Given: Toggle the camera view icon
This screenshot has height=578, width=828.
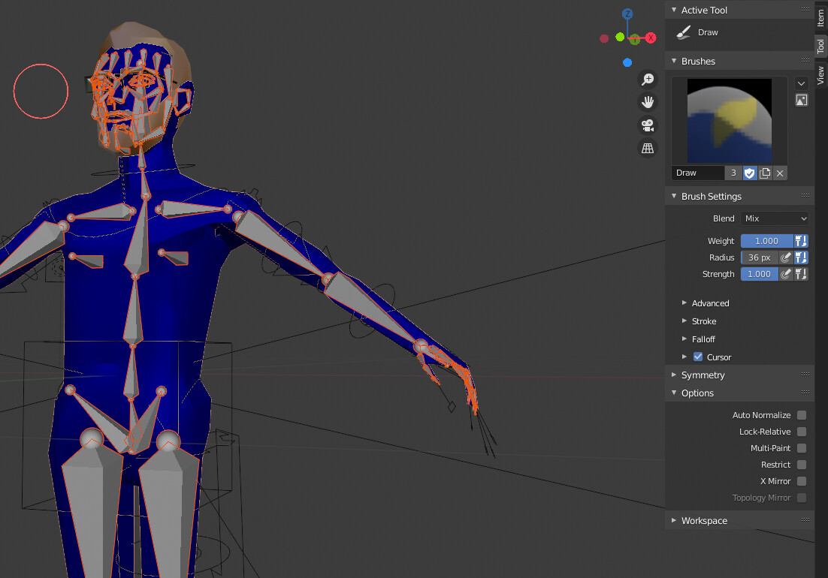Looking at the screenshot, I should (648, 125).
